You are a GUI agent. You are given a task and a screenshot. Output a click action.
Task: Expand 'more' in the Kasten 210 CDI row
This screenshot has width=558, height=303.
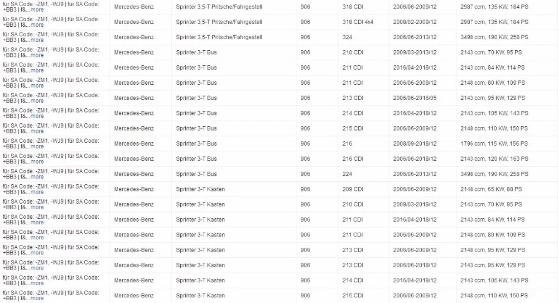tap(37, 207)
